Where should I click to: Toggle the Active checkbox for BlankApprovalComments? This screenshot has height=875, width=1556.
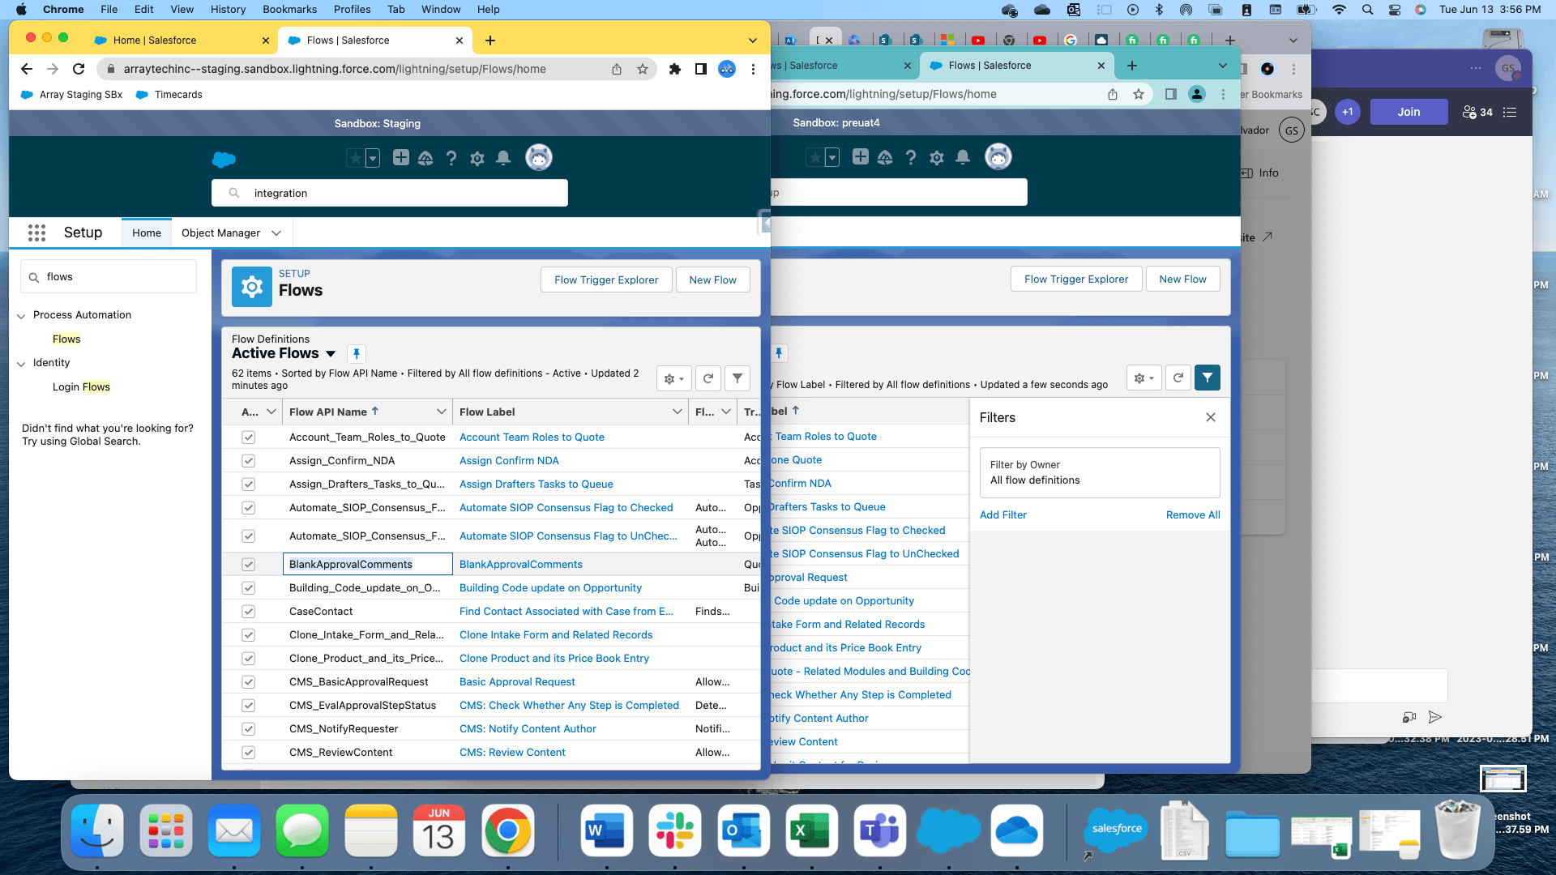click(249, 565)
